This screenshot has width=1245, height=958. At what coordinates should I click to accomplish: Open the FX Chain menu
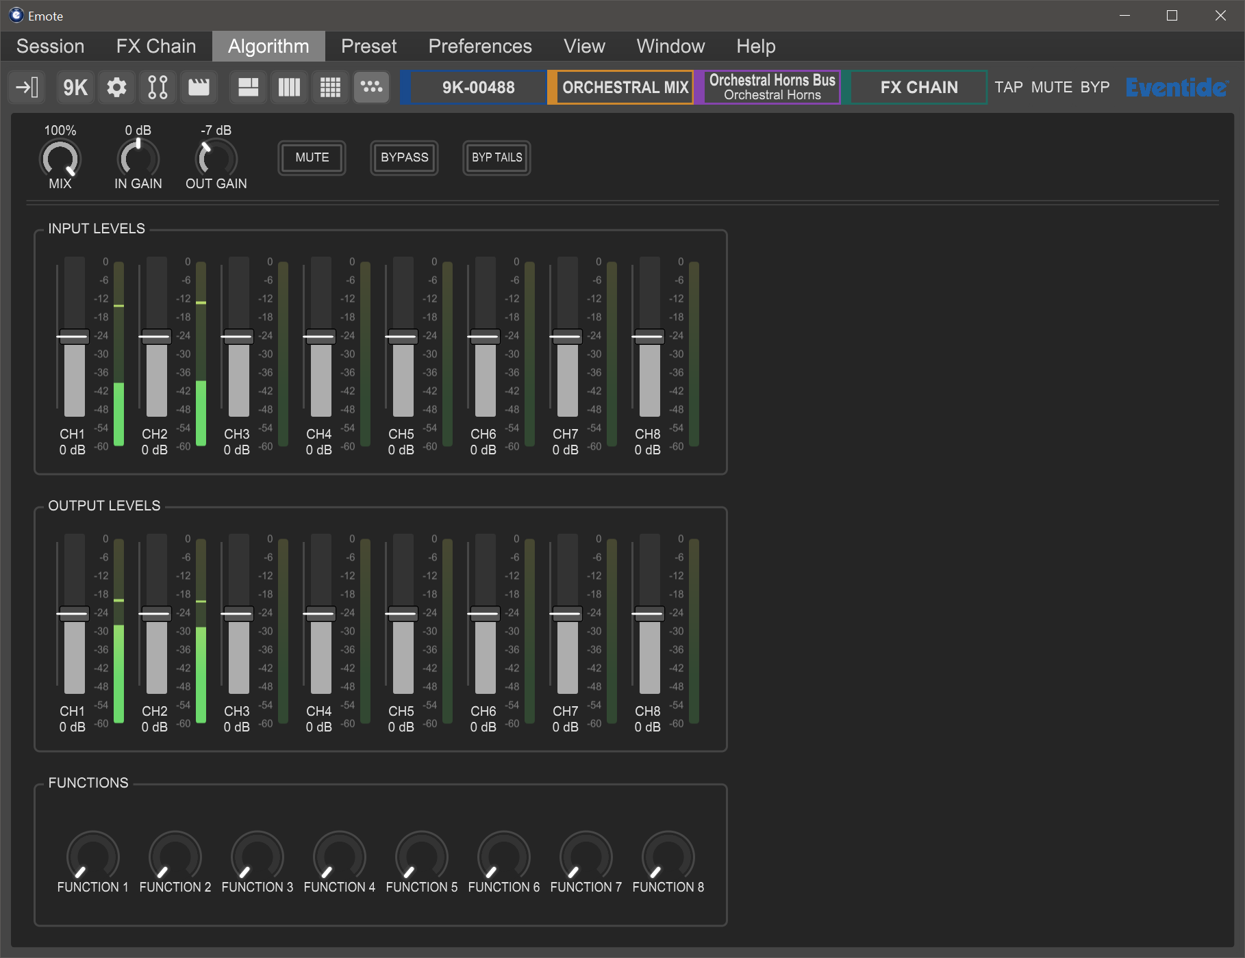click(156, 47)
